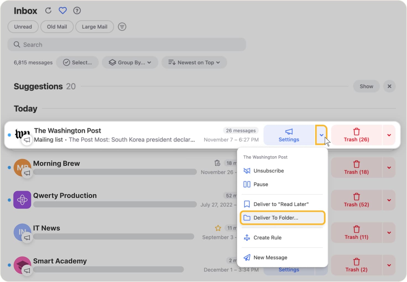Open the Group By dropdown
The image size is (407, 282).
coord(130,62)
